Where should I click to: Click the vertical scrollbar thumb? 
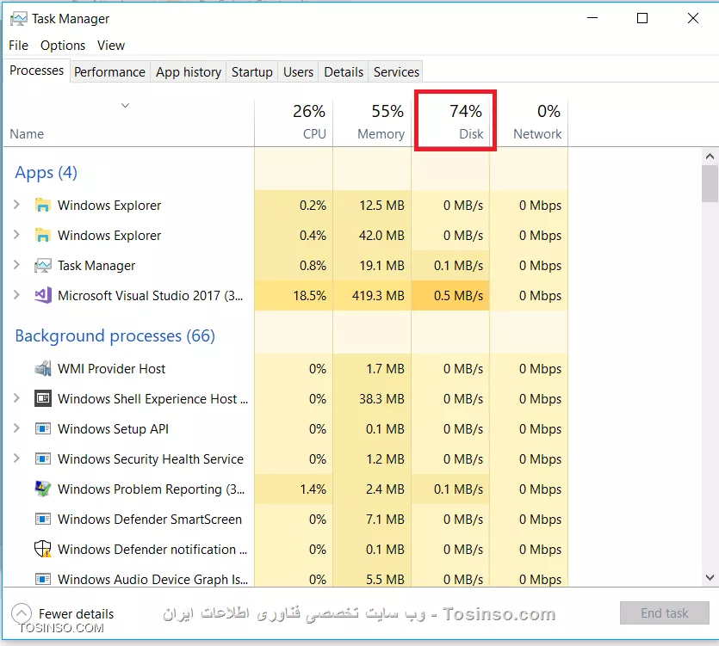pos(710,183)
